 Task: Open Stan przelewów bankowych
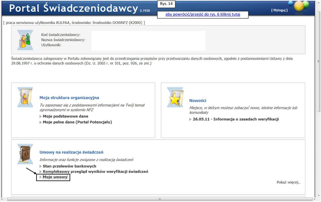pos(69,166)
